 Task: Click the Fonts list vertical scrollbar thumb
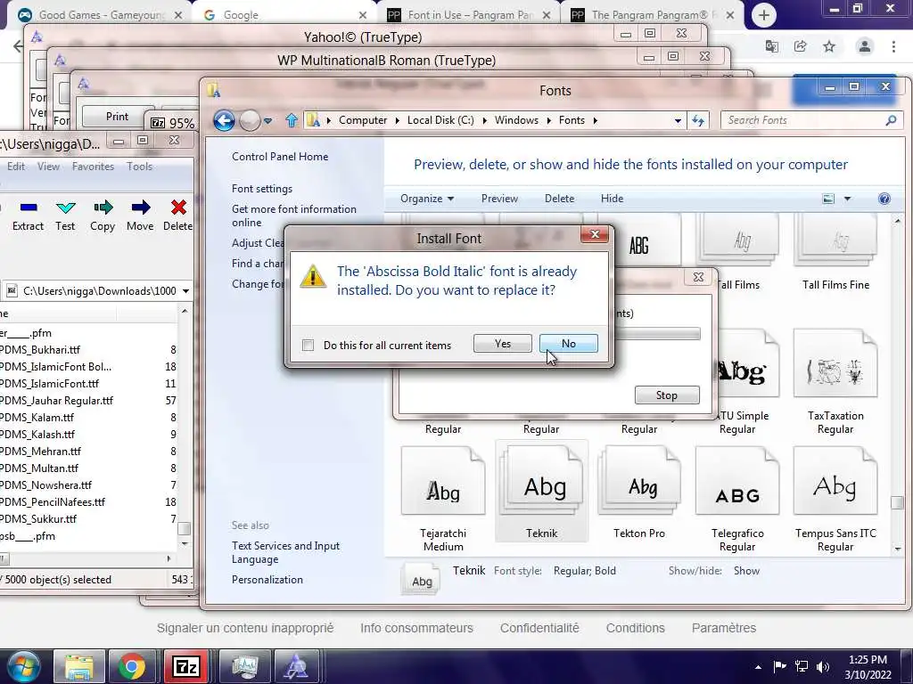point(897,502)
